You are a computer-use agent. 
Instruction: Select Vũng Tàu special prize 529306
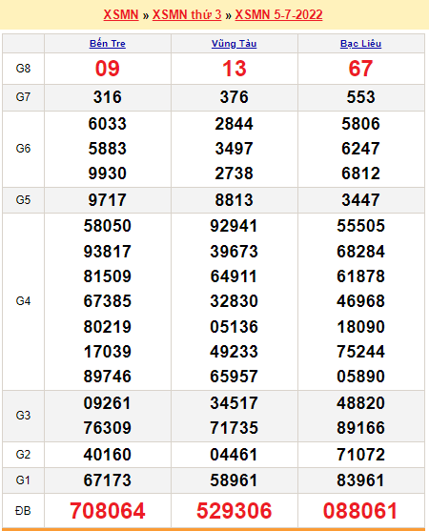click(x=234, y=511)
